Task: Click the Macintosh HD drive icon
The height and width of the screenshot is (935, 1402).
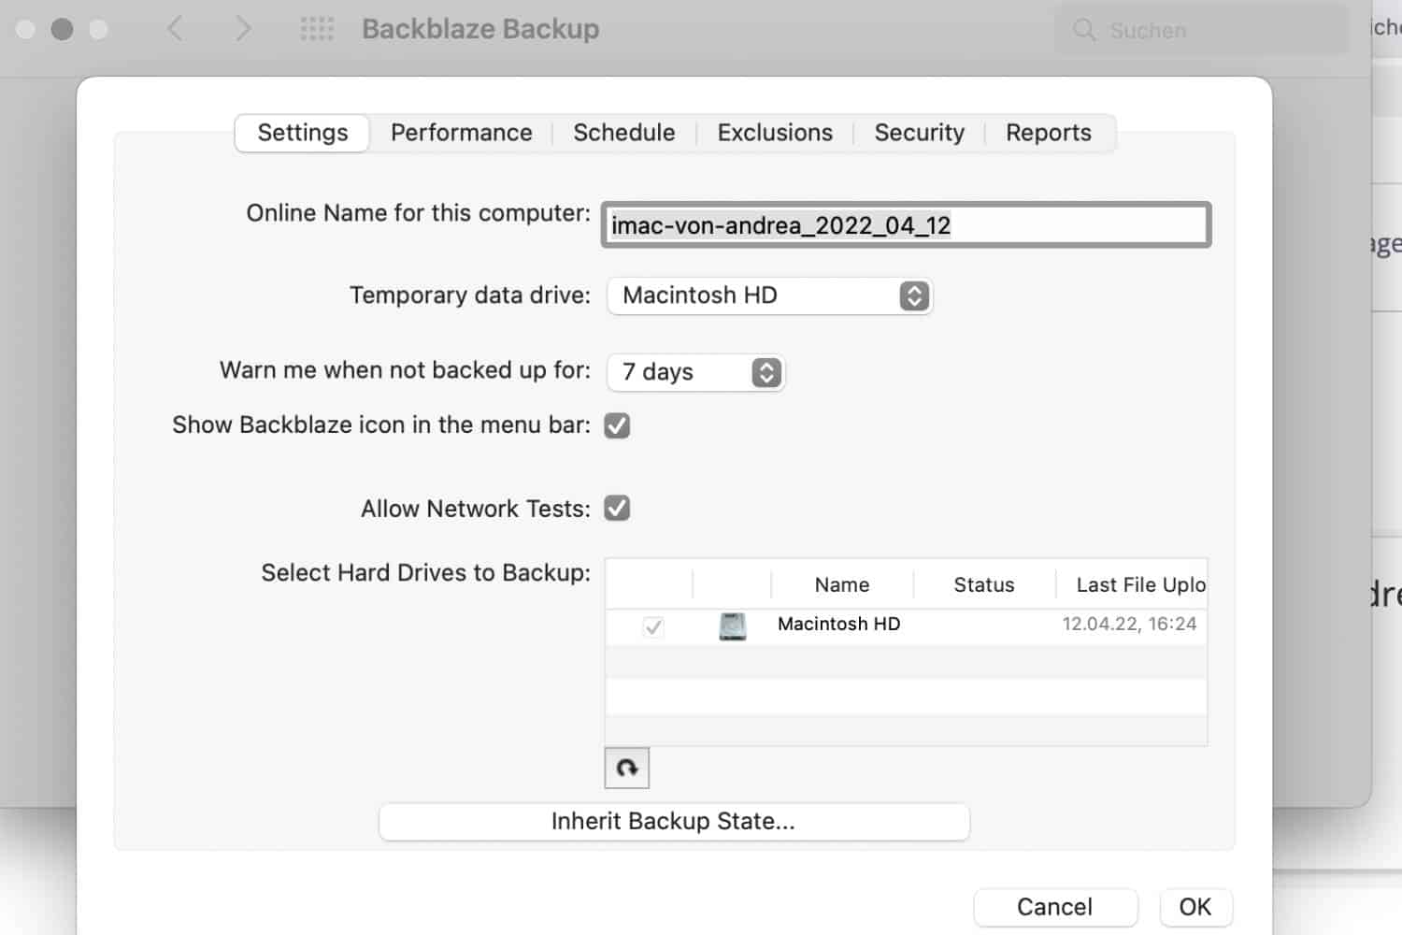Action: [733, 626]
